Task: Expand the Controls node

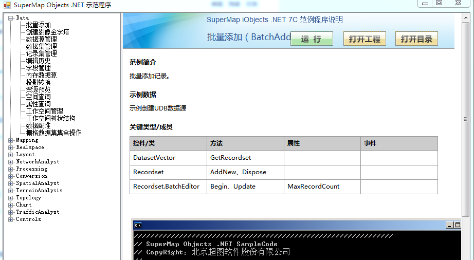Action: click(x=11, y=219)
